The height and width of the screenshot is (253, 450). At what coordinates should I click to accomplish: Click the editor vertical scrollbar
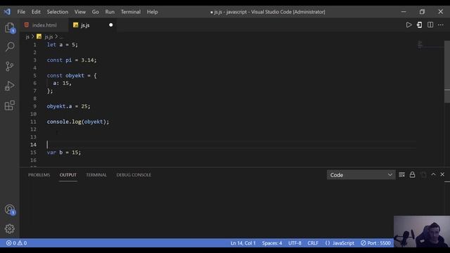[x=447, y=72]
